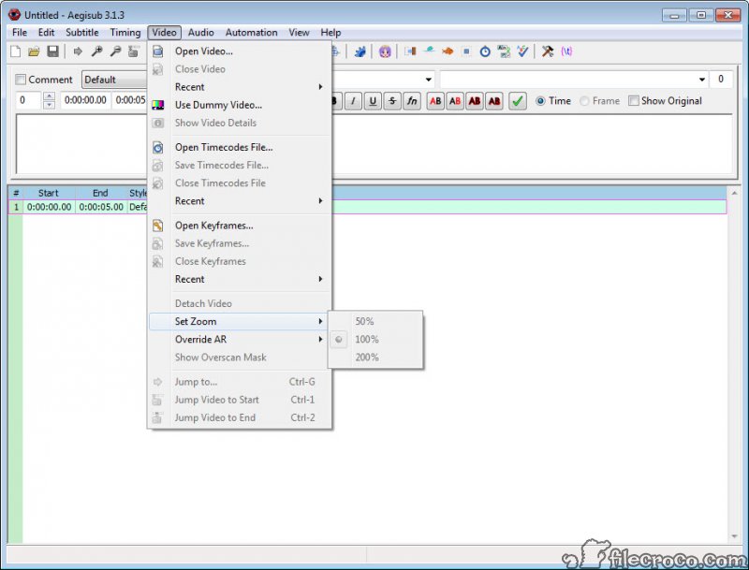Open the Kanji Timer toolbar icon

[x=504, y=51]
